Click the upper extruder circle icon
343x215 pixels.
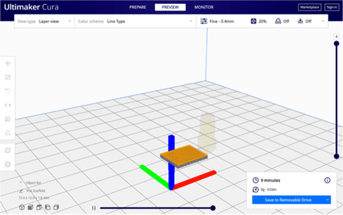pos(8,150)
